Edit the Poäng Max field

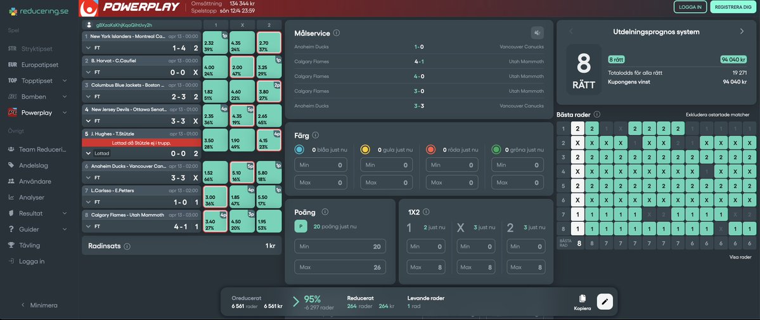click(340, 267)
